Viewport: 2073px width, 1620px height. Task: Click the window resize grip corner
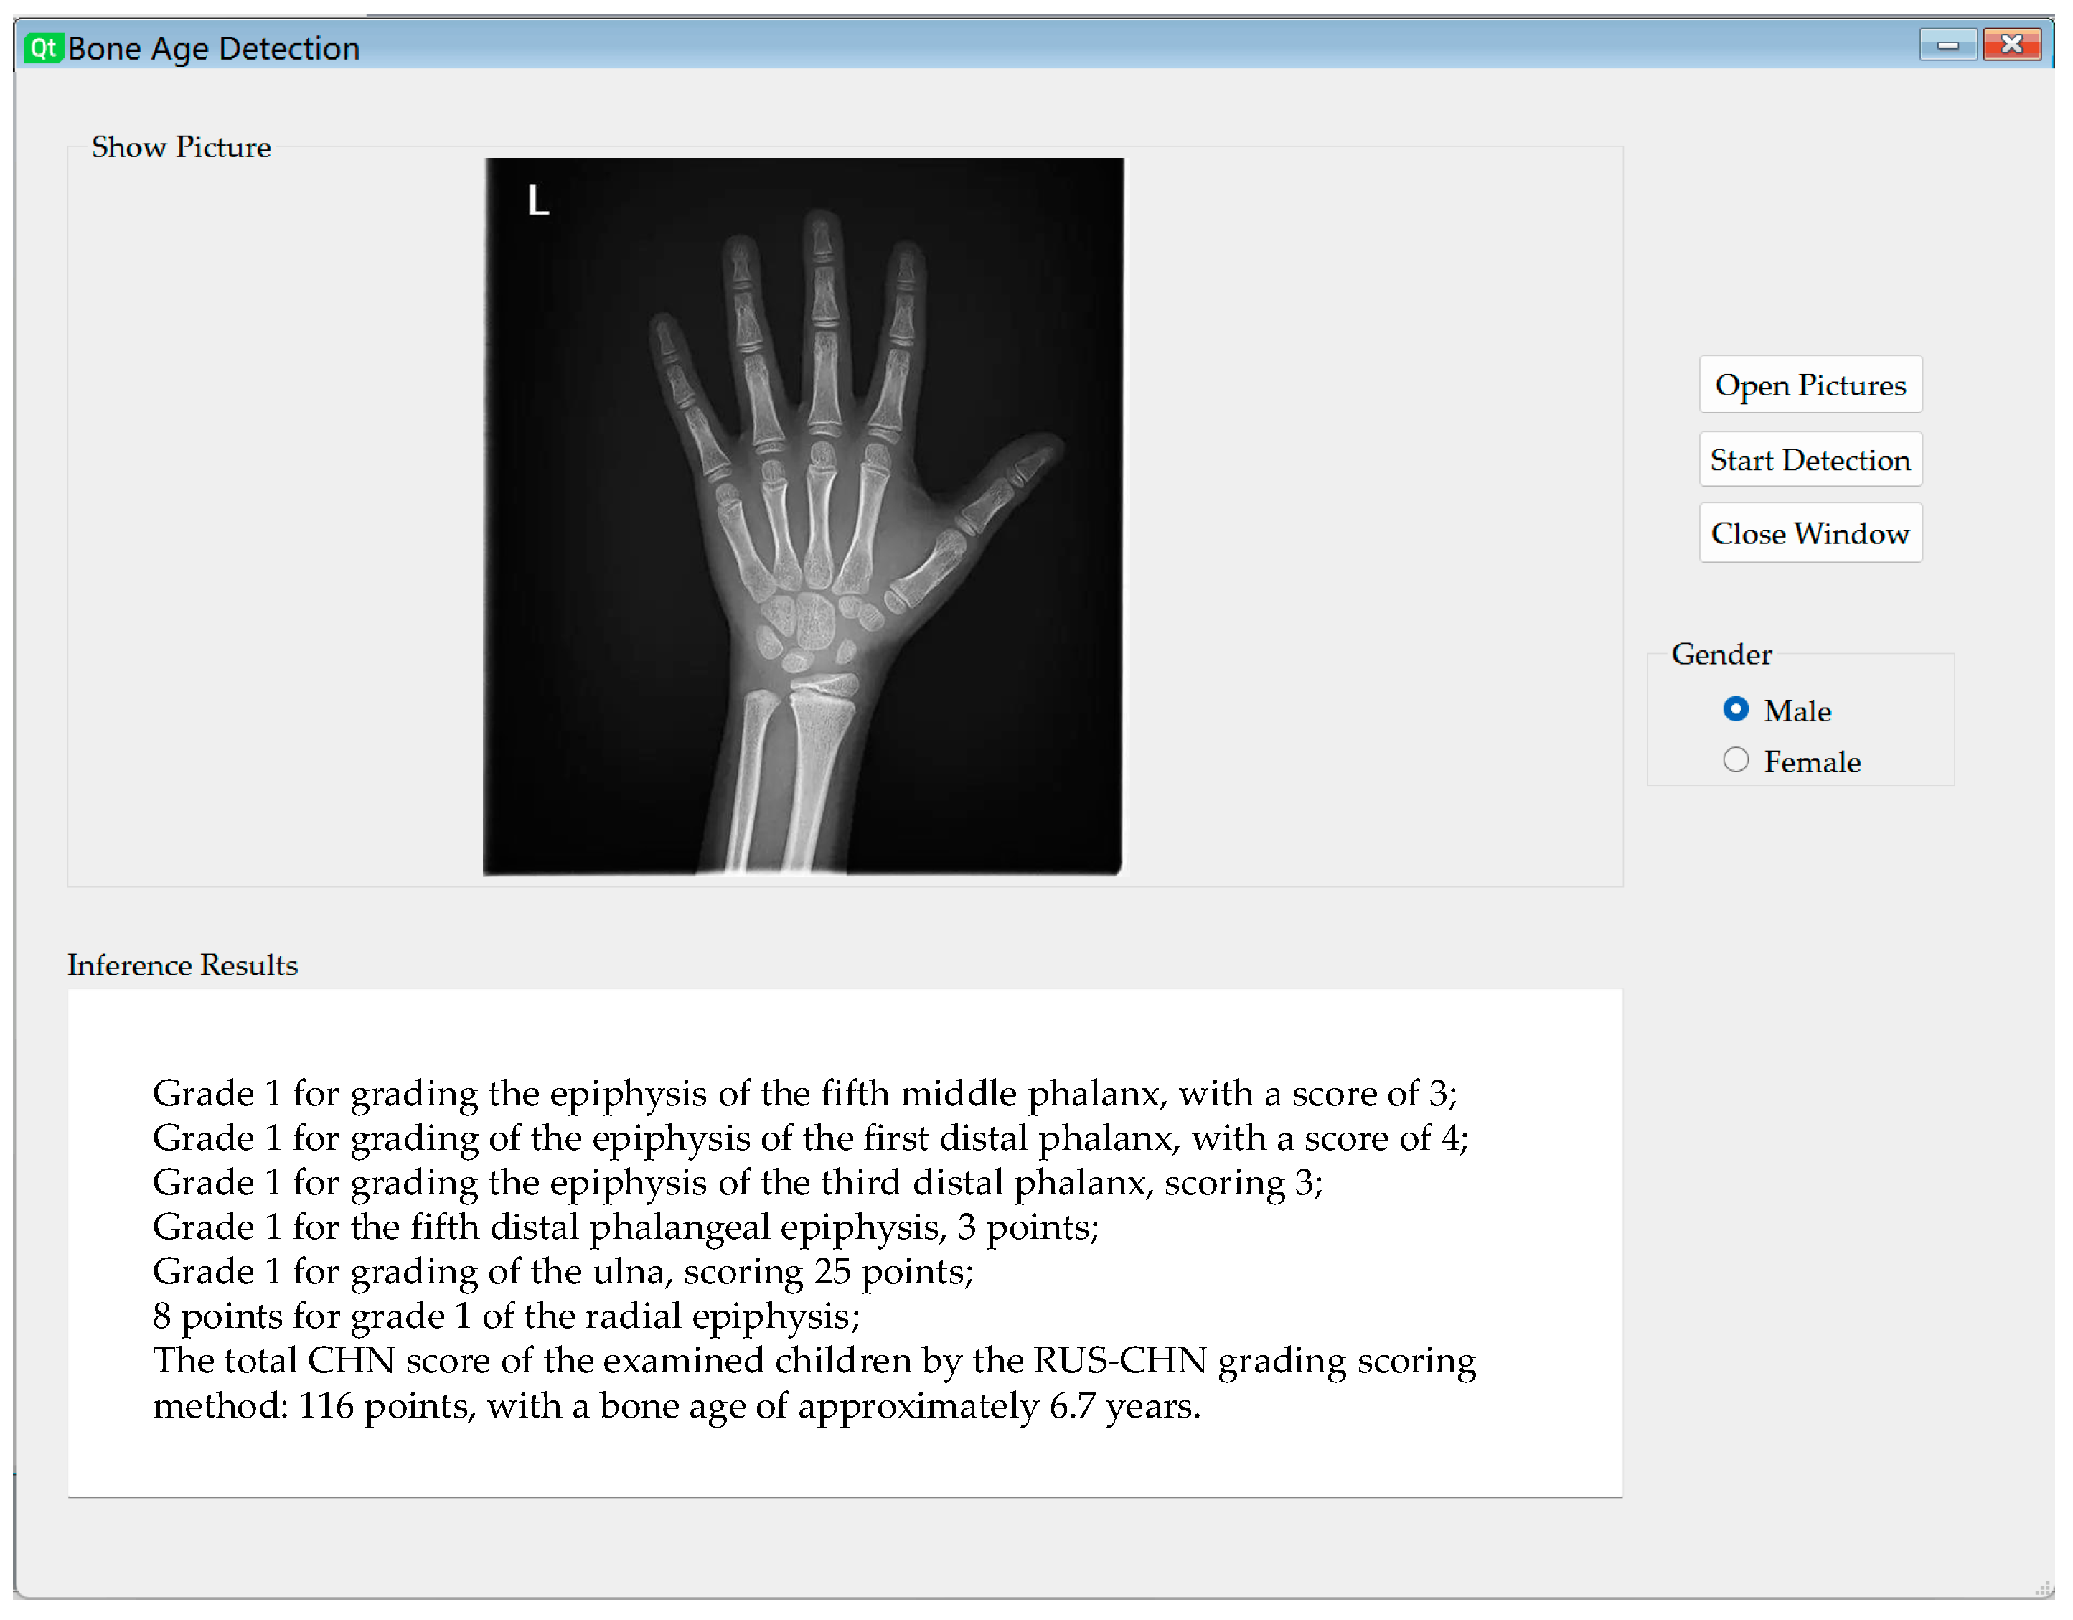click(x=2043, y=1588)
